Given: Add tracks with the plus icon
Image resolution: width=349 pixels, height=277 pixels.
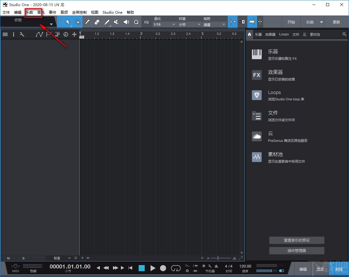Looking at the screenshot, I should (x=74, y=34).
